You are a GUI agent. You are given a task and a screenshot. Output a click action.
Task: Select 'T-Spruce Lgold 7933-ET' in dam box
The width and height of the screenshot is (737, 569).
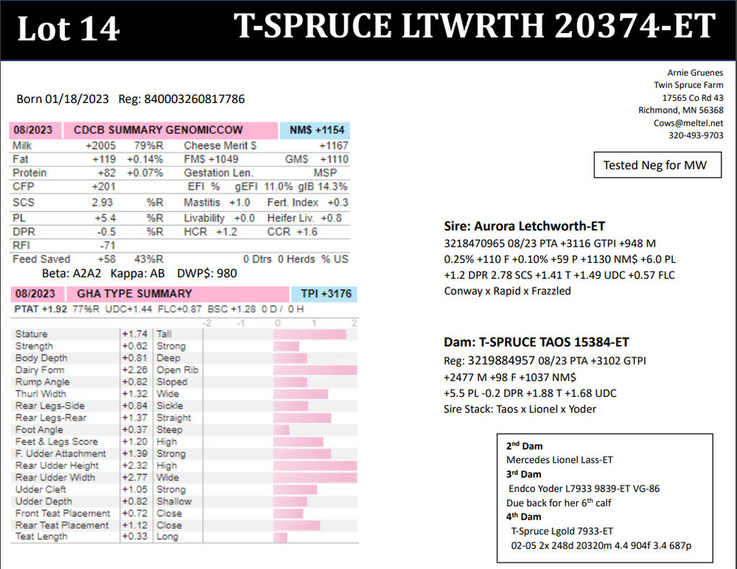pyautogui.click(x=562, y=531)
